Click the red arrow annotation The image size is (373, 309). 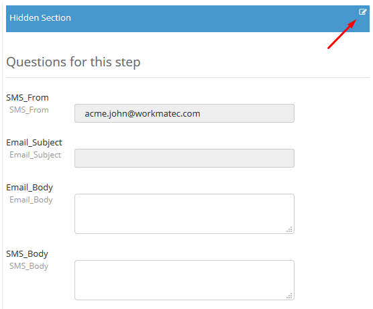pyautogui.click(x=342, y=34)
